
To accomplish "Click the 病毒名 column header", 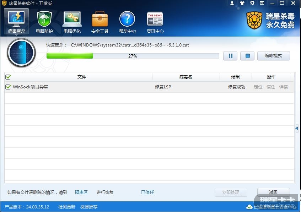I will coord(186,77).
